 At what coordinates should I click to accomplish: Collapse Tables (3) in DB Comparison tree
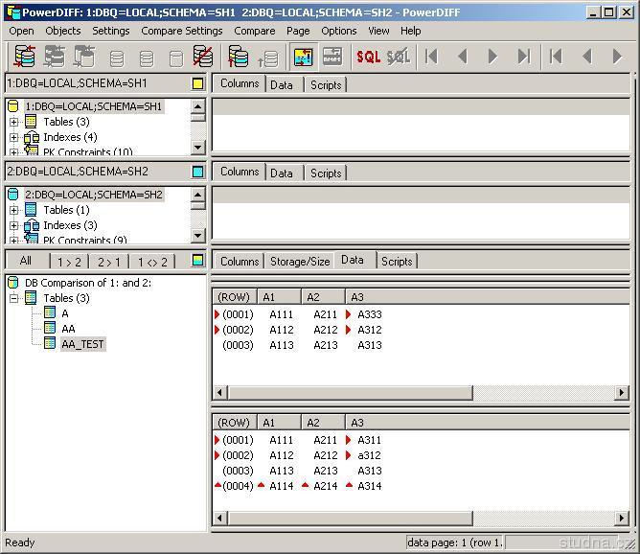[14, 298]
